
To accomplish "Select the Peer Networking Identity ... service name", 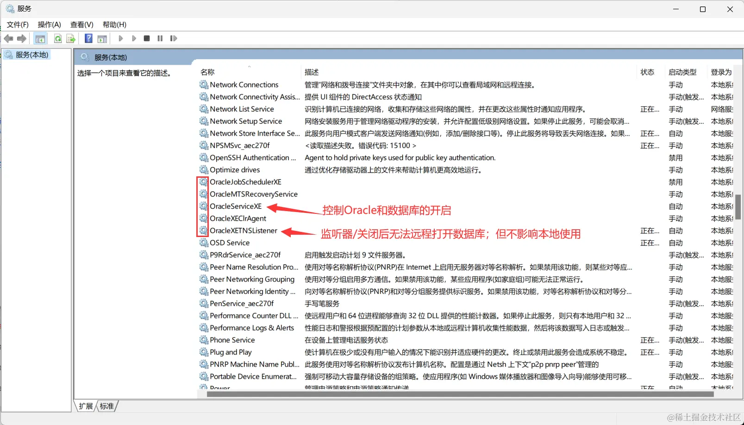I will click(x=252, y=291).
